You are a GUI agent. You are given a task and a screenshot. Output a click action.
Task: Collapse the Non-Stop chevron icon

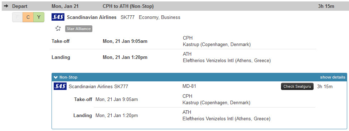point(56,77)
